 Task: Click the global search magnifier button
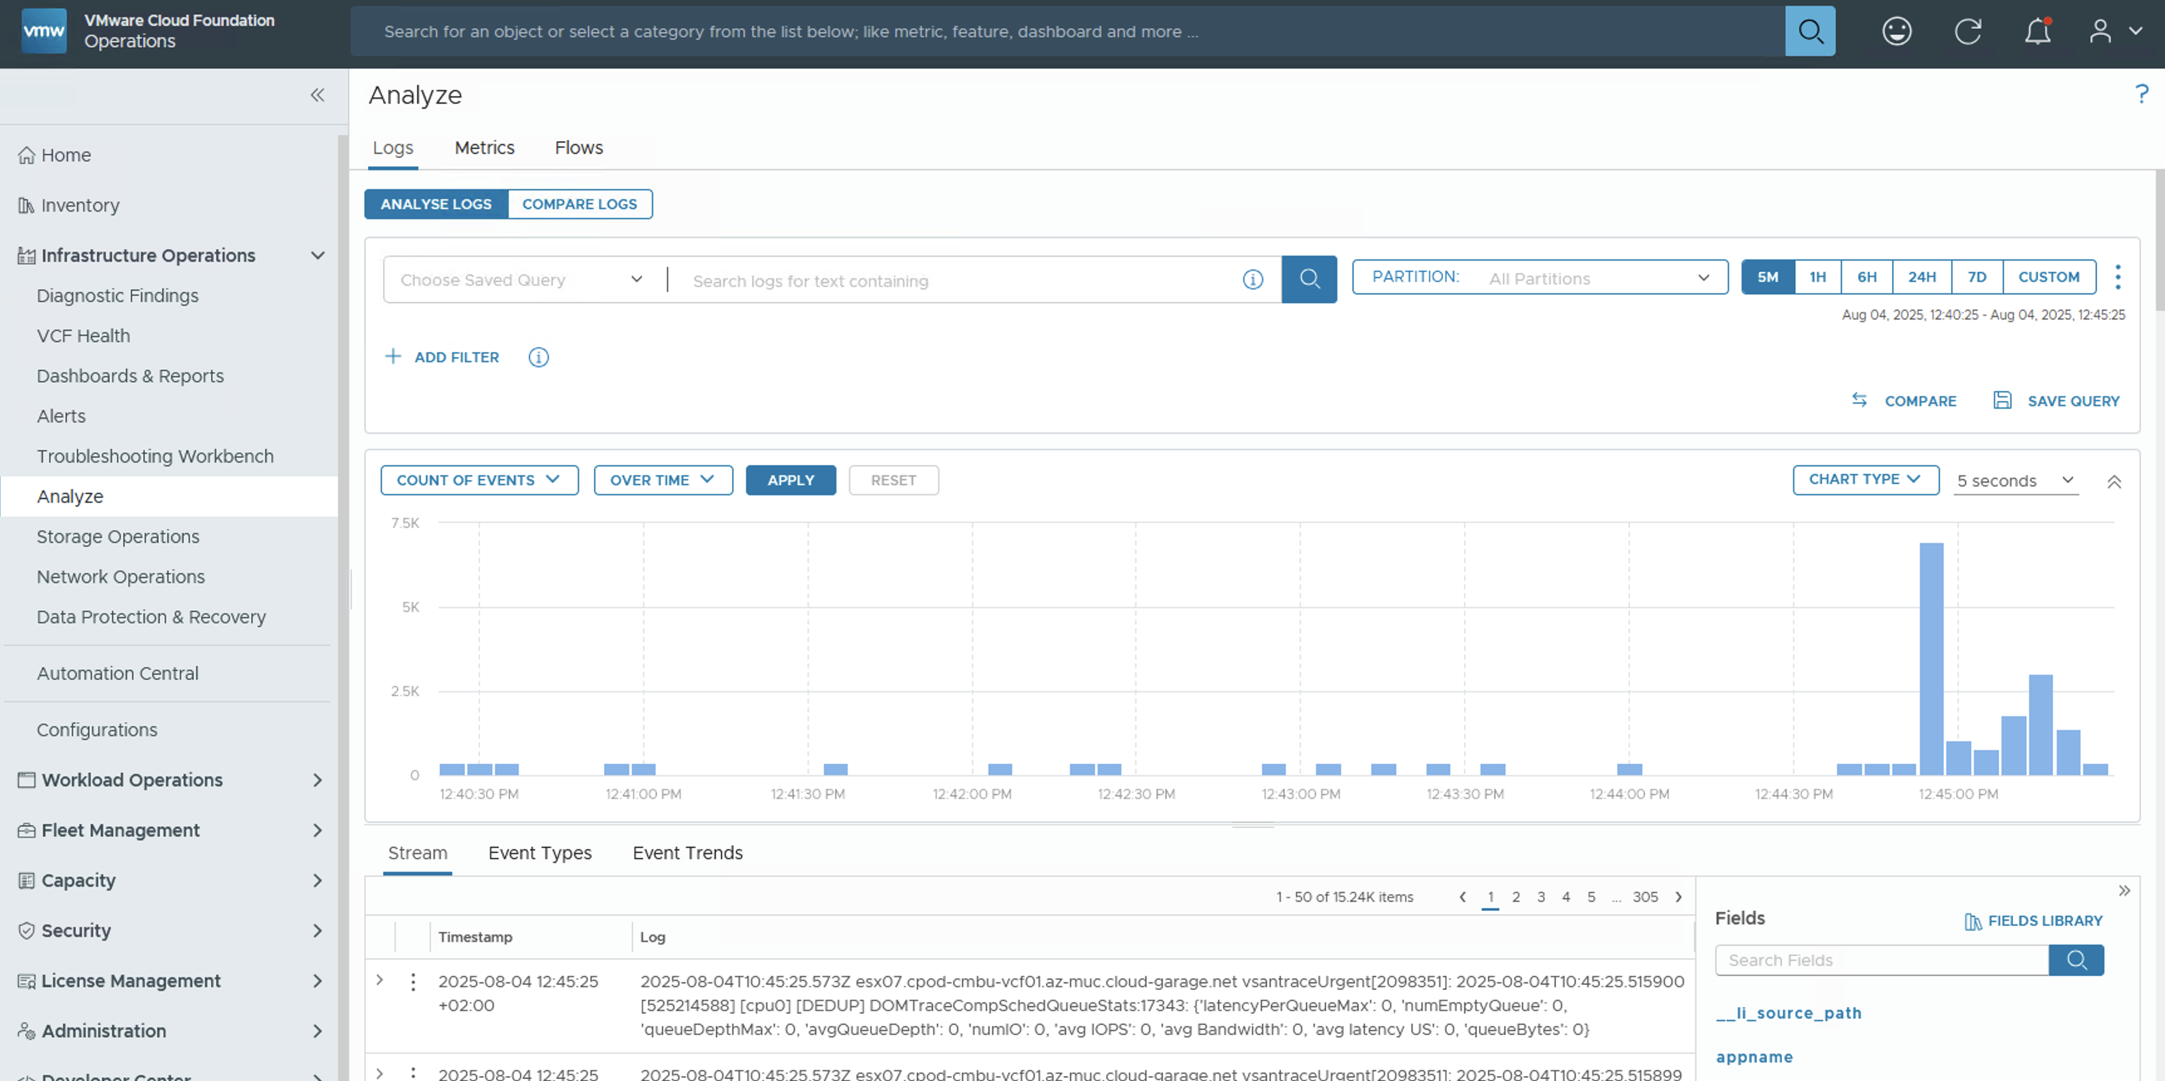point(1810,32)
